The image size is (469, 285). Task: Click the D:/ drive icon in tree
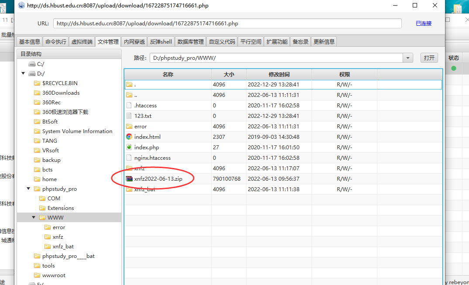coord(32,74)
